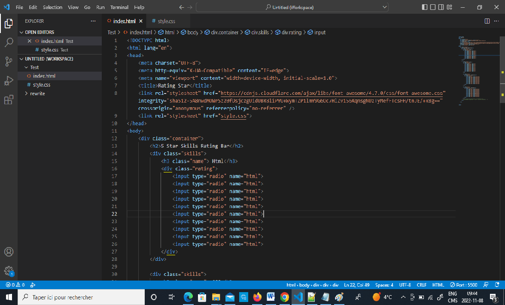The height and width of the screenshot is (305, 505).
Task: Open the Manage gear with update badge
Action: [x=9, y=271]
